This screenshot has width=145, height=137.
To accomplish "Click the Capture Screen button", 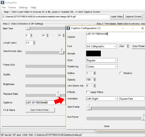I will tap(133, 17).
